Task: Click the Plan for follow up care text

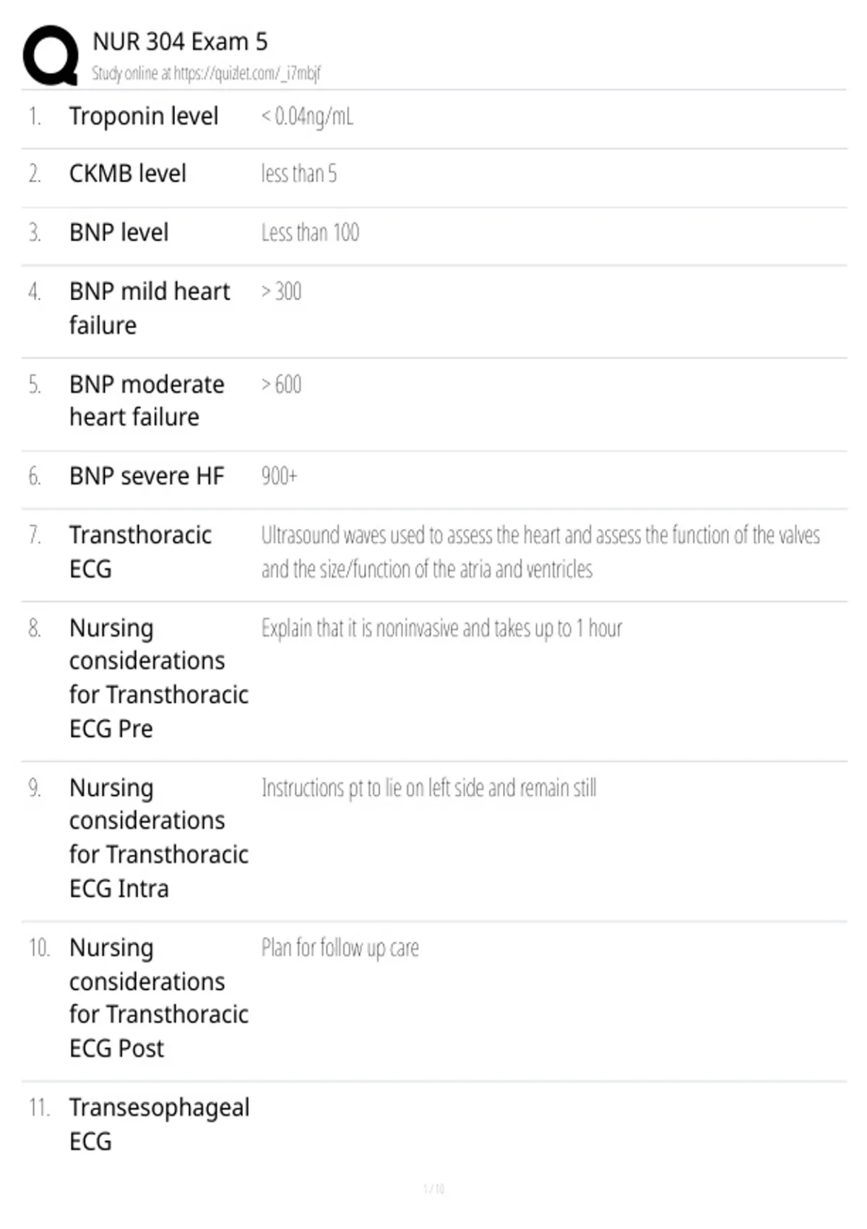Action: (x=340, y=948)
